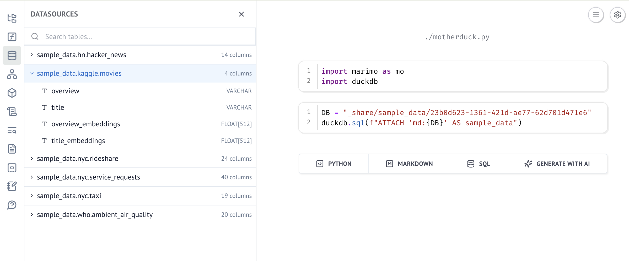The width and height of the screenshot is (629, 261).
Task: Select the overview_embeddings column
Action: point(85,124)
